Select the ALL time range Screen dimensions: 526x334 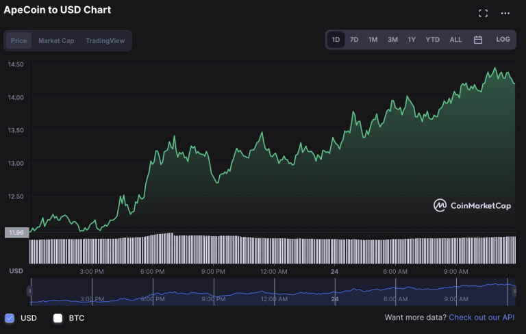coord(455,40)
